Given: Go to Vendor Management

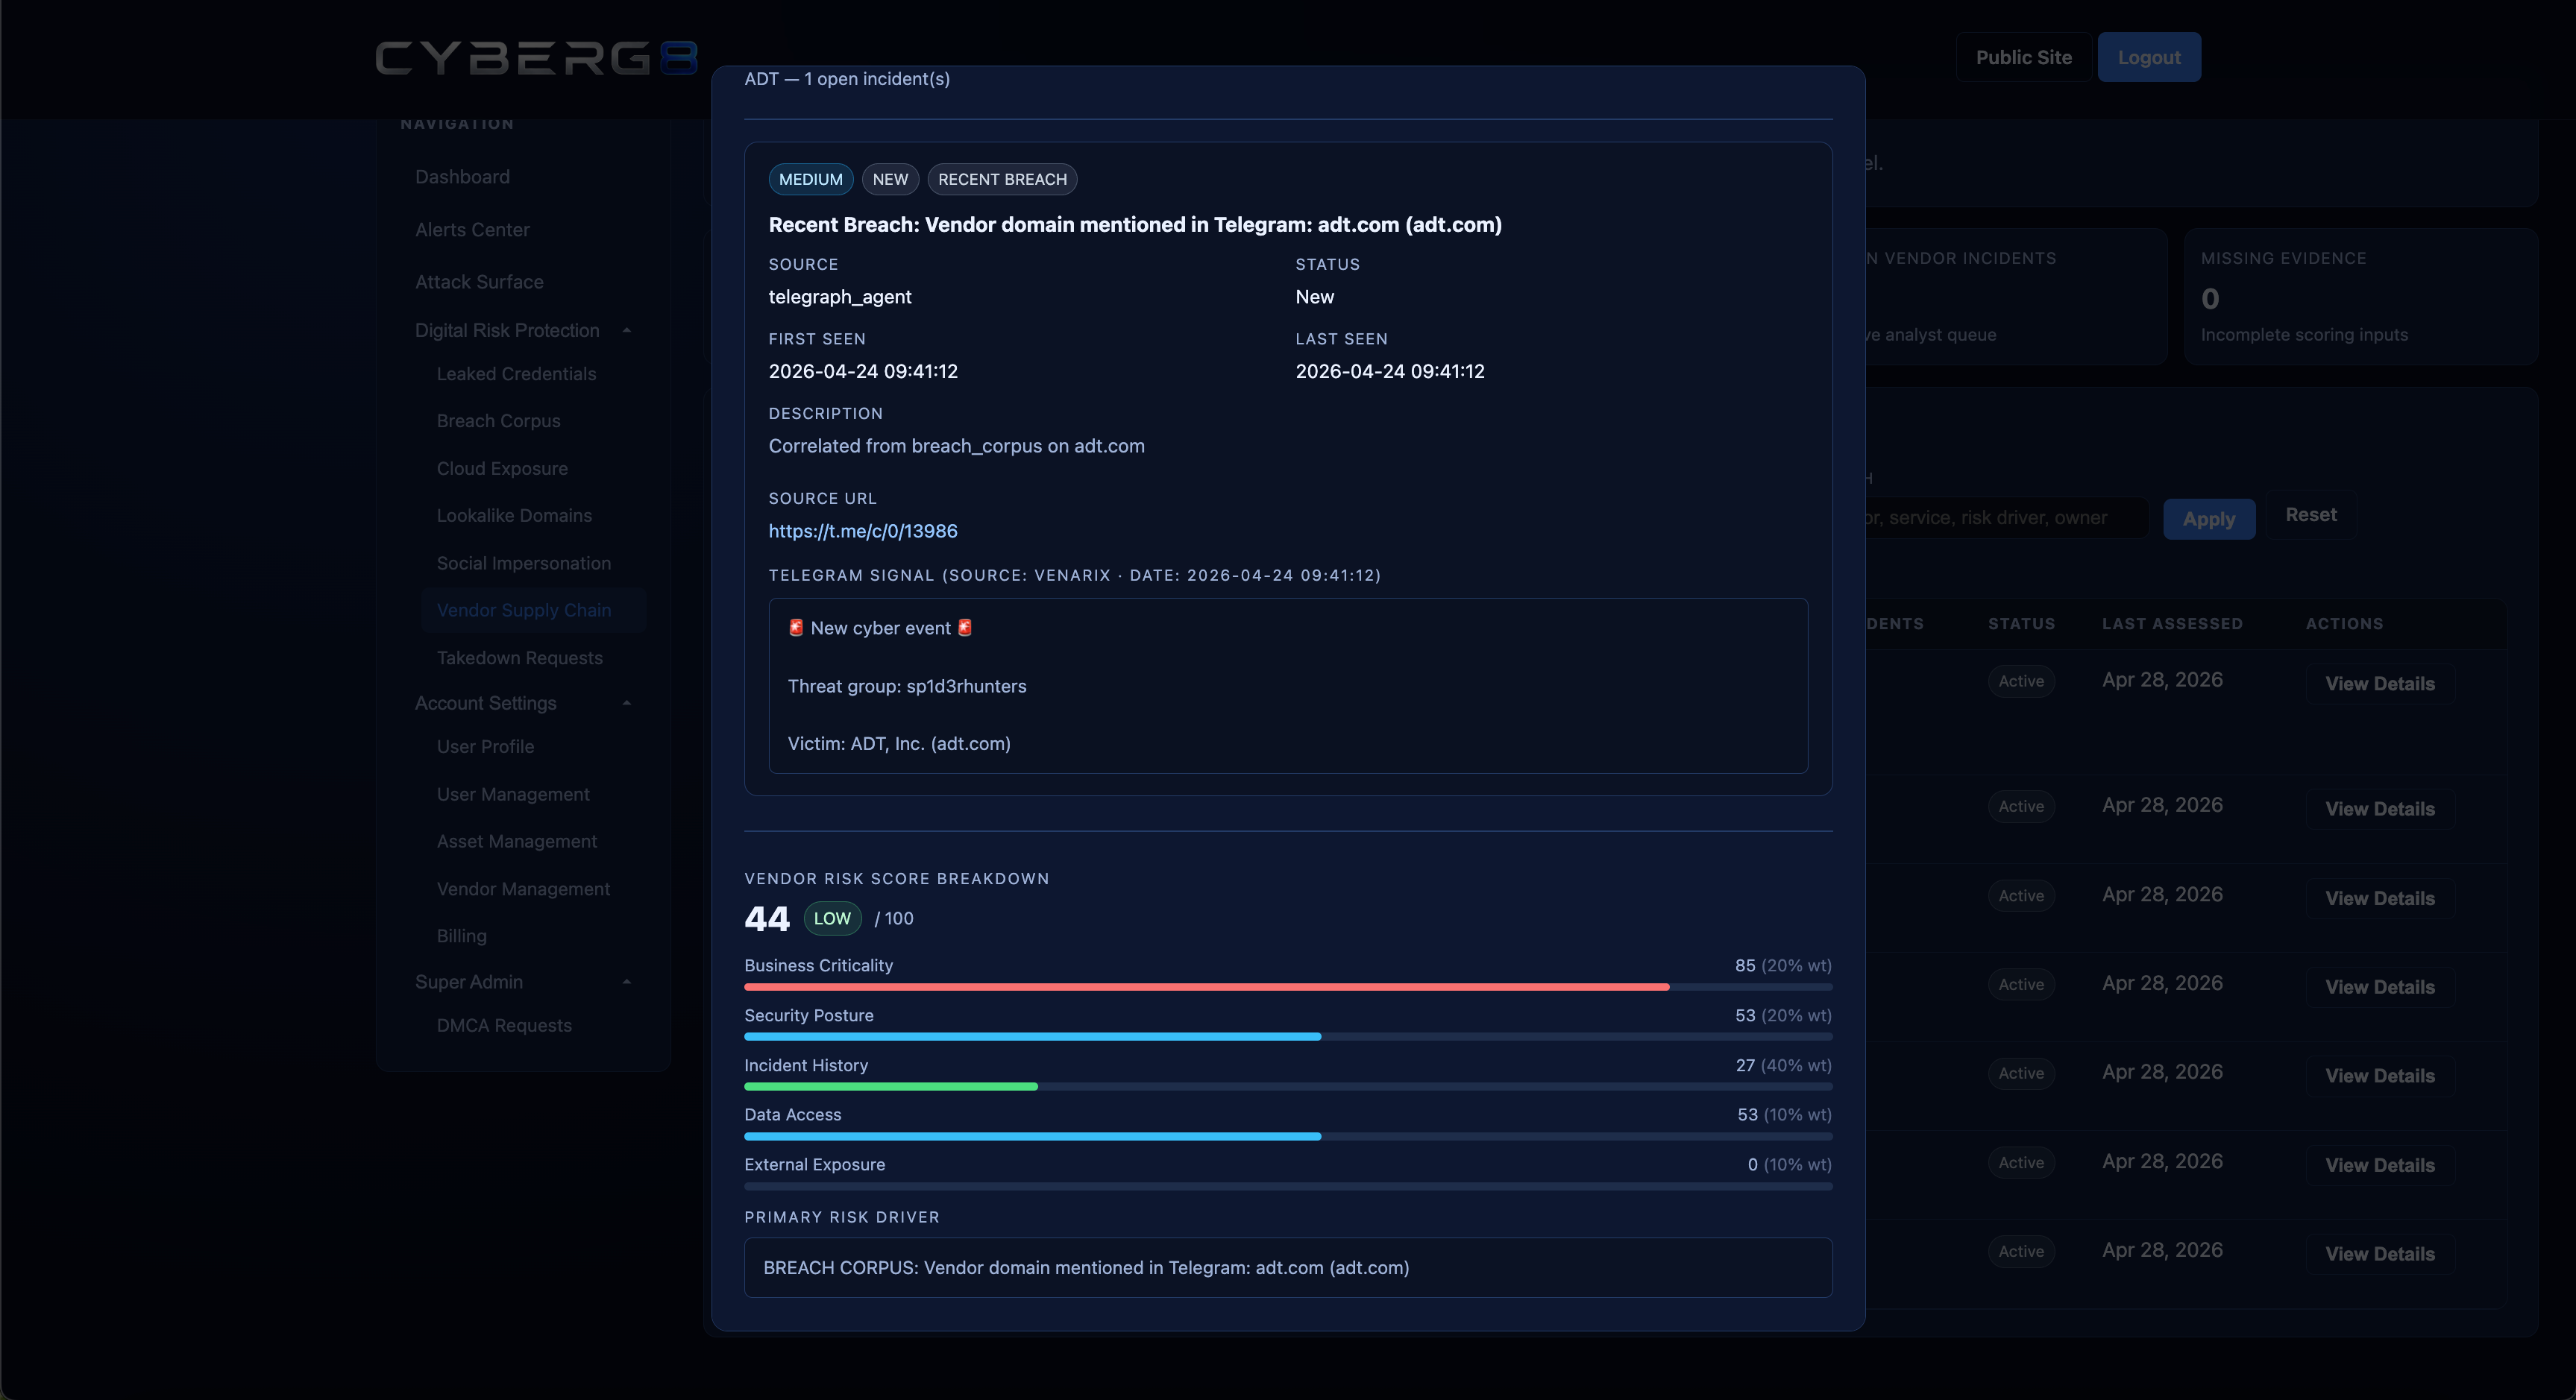Looking at the screenshot, I should (x=523, y=889).
